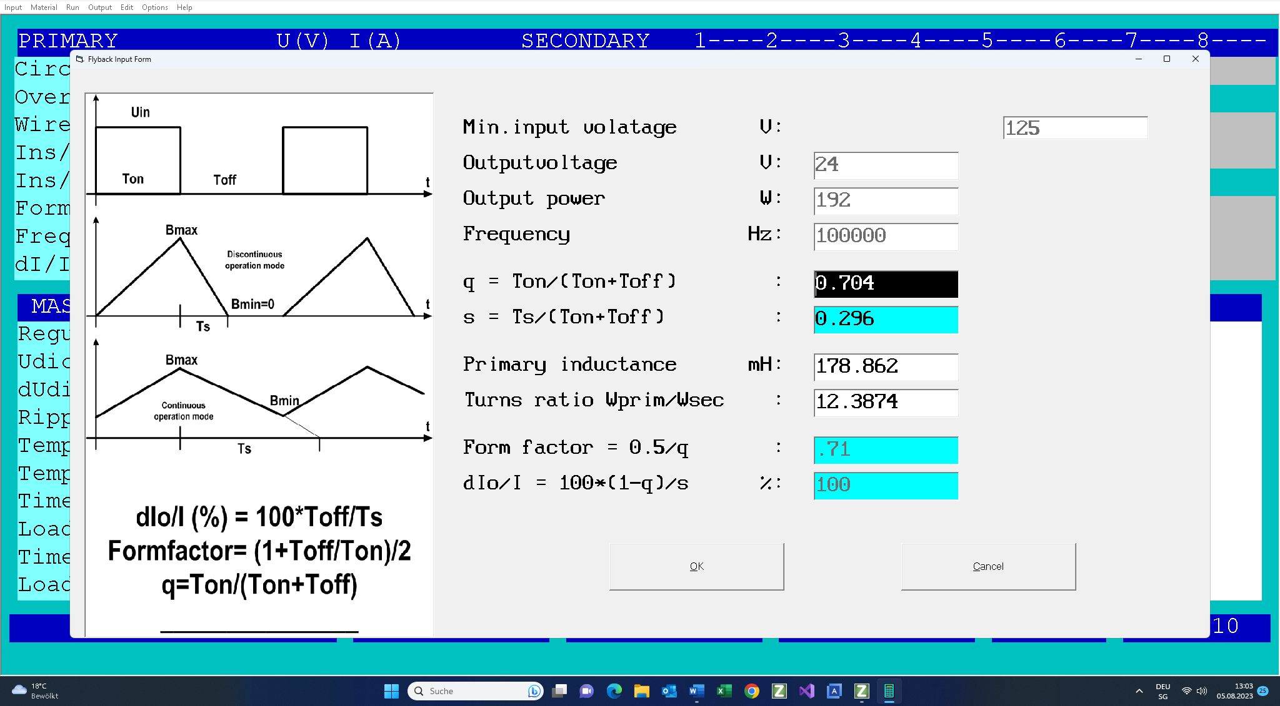Click the Turns ratio Wprim/Wsec field
The height and width of the screenshot is (706, 1280).
point(885,402)
